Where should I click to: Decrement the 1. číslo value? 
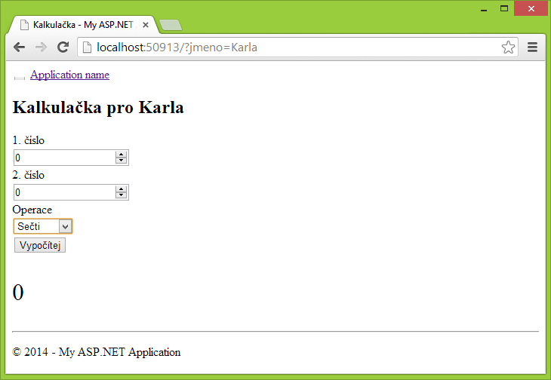click(x=121, y=161)
